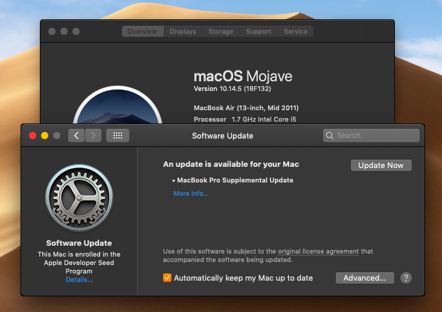Screen dimensions: 442x312
Task: Open help with the question mark button
Action: pyautogui.click(x=406, y=278)
